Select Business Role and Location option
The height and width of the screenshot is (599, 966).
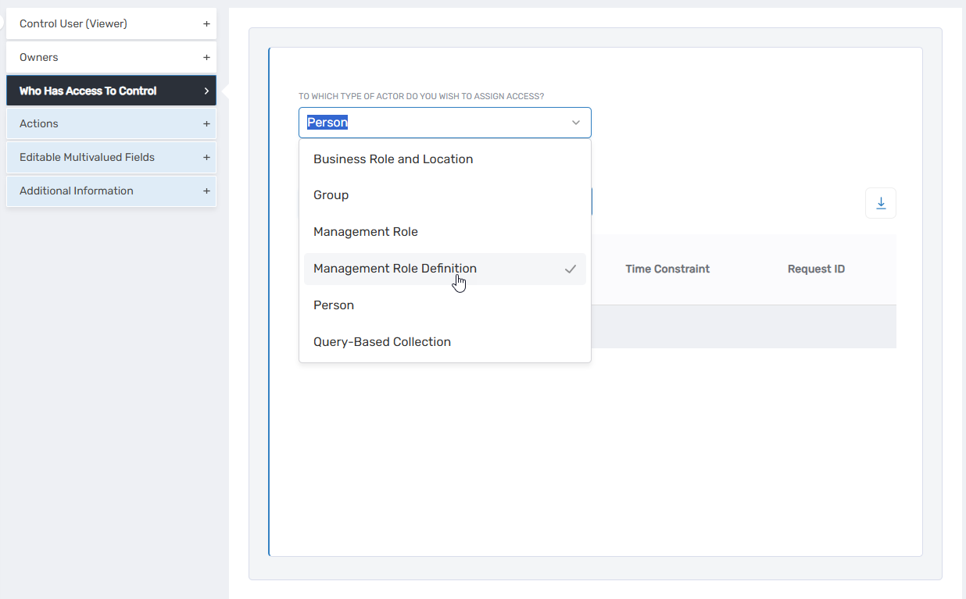[393, 159]
